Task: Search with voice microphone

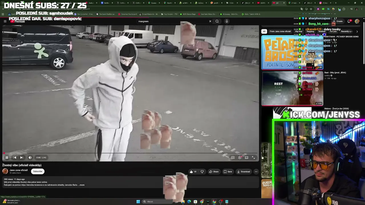Action: tap(227, 21)
